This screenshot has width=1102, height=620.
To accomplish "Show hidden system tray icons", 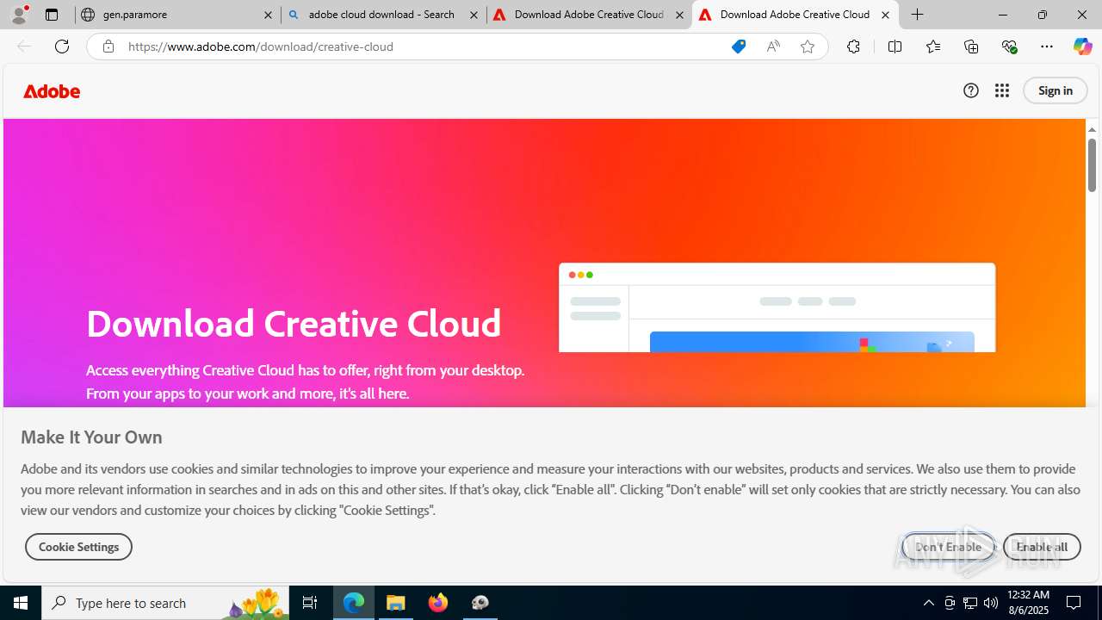I will pyautogui.click(x=928, y=603).
